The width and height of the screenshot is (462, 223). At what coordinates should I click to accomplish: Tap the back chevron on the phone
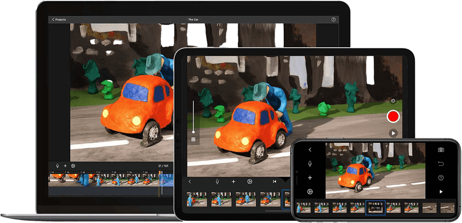click(310, 150)
